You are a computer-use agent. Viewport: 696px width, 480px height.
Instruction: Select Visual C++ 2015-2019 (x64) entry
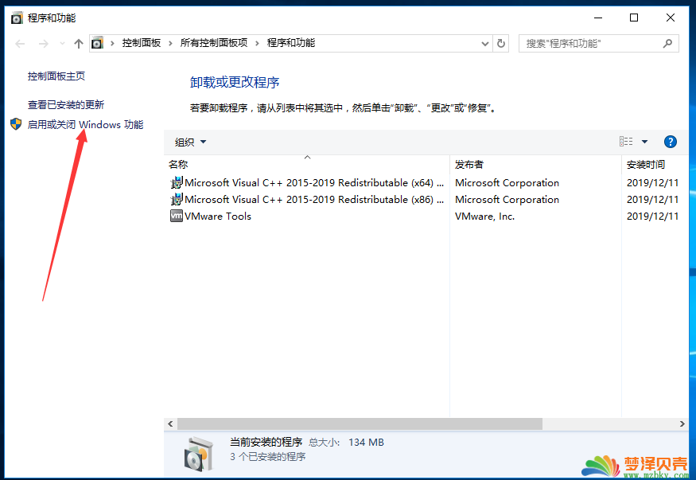click(x=313, y=183)
